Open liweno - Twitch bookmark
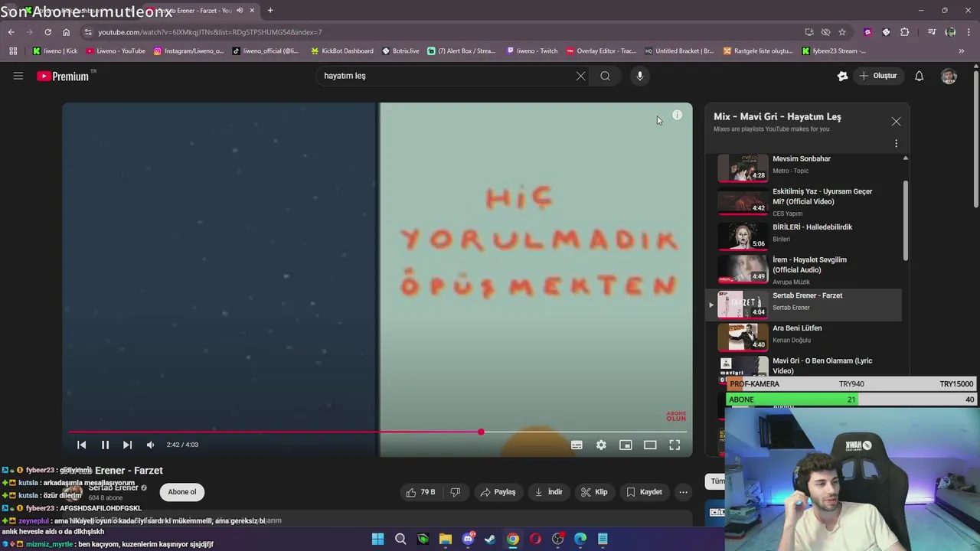 tap(532, 51)
